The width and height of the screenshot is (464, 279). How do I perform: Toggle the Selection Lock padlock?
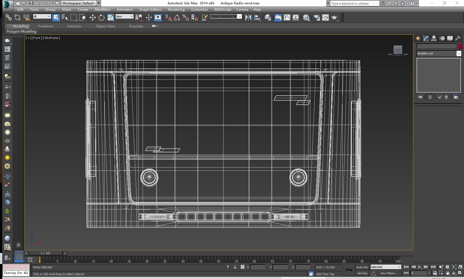(x=235, y=267)
